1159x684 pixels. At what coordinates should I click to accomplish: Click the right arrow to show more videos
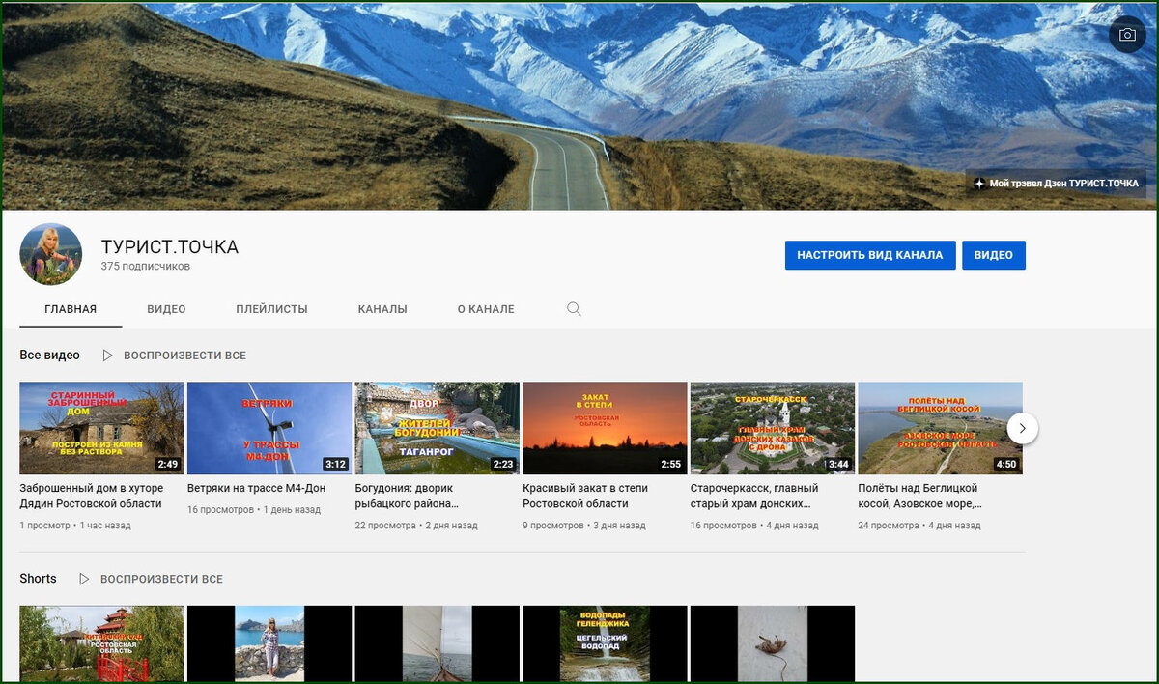coord(1023,428)
